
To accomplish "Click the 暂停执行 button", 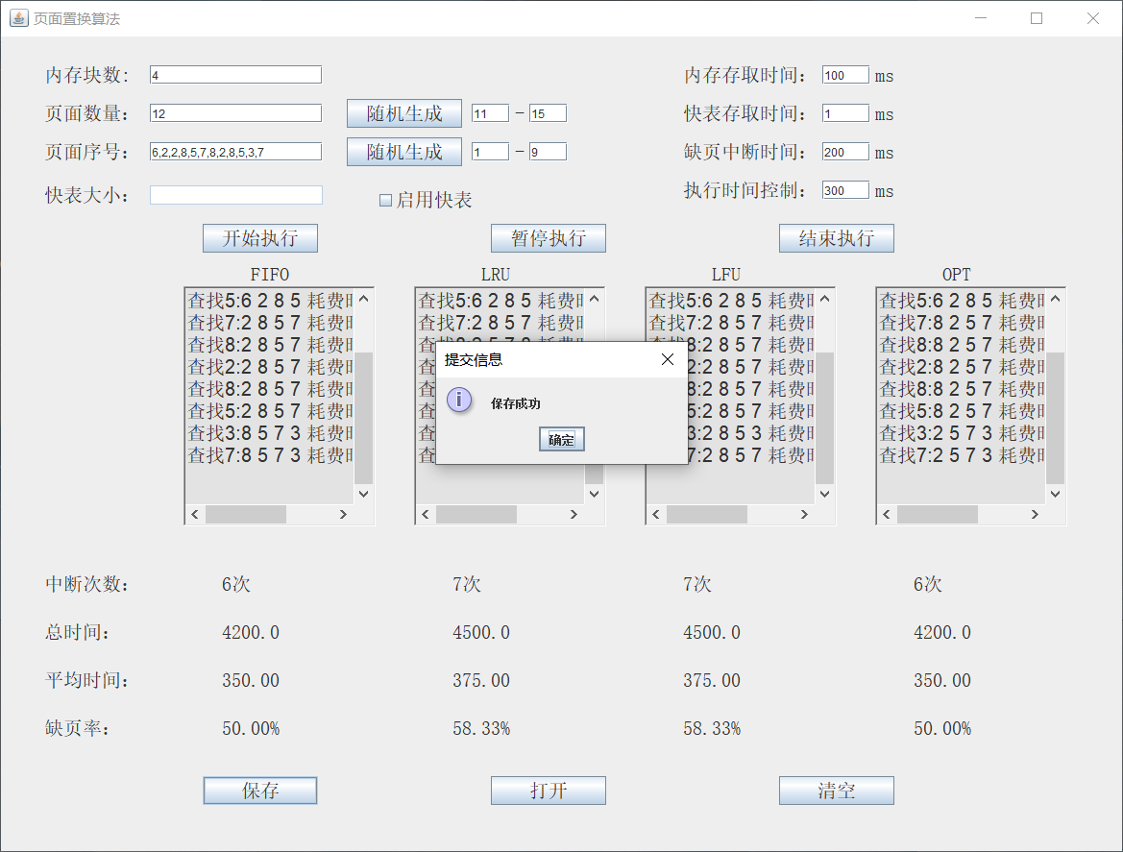I will point(549,238).
